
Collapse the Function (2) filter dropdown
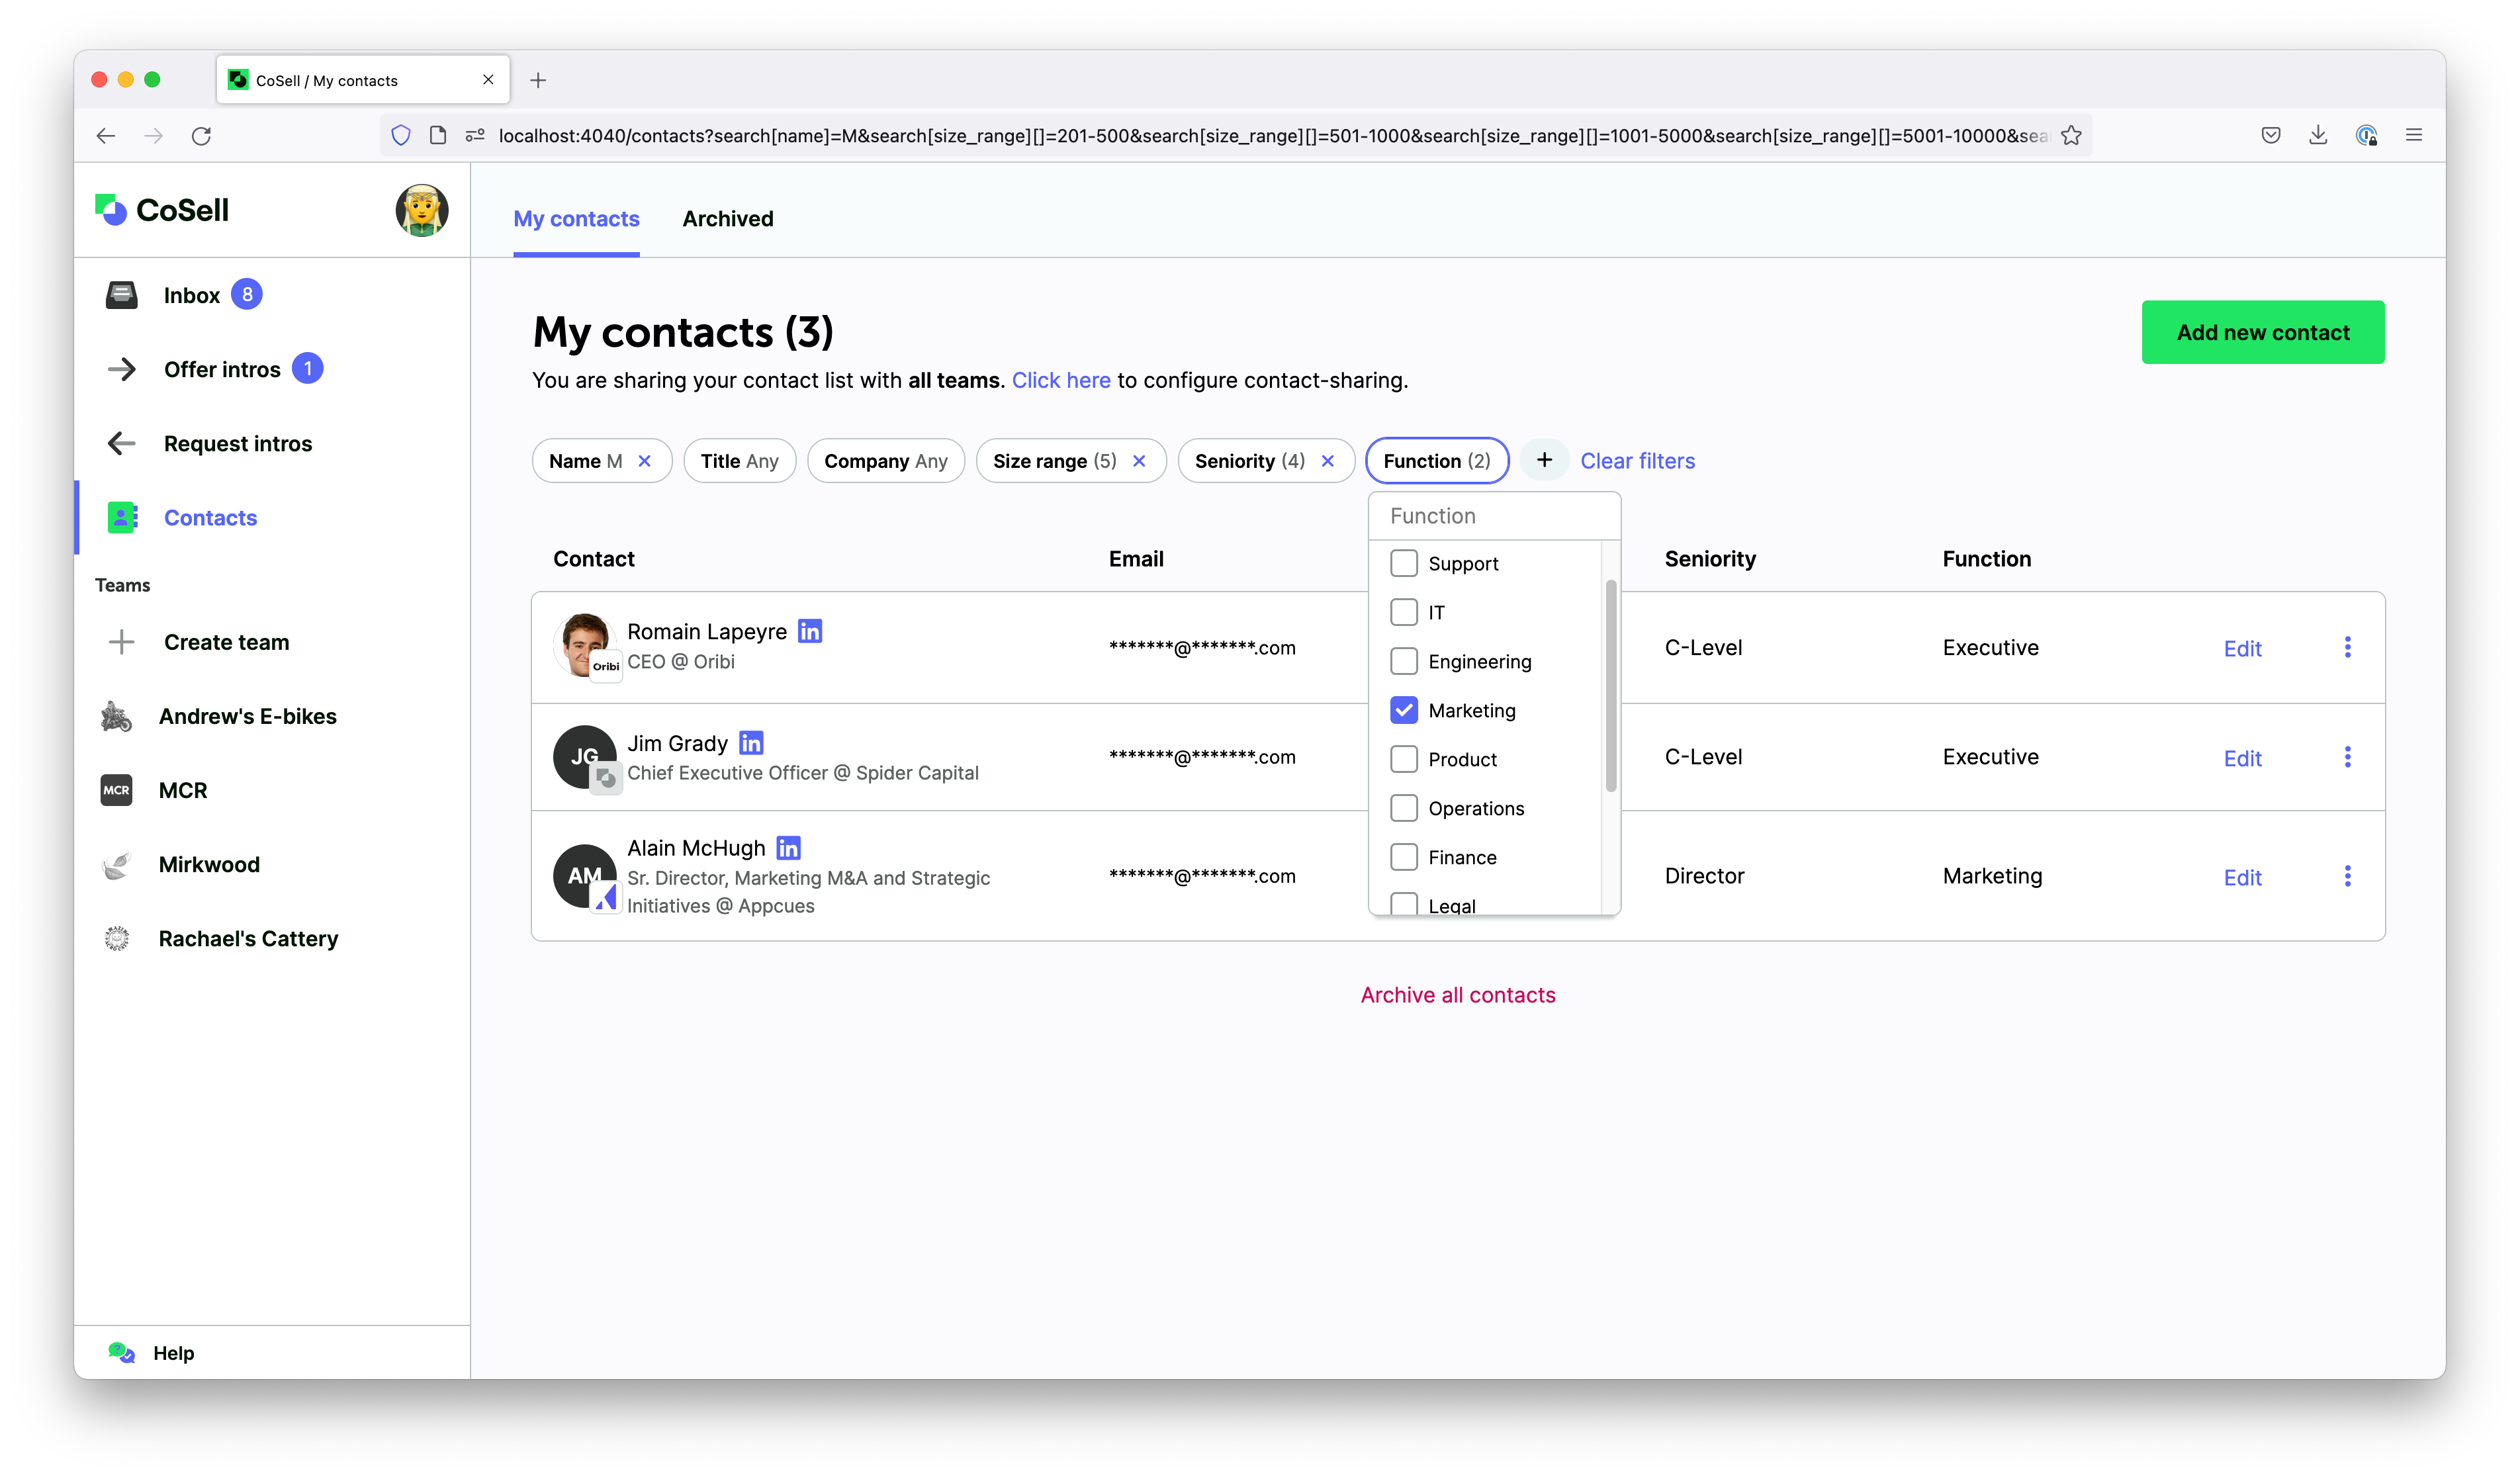pos(1437,461)
